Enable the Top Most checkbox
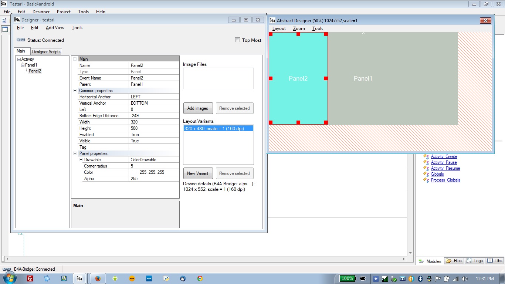 pos(238,40)
